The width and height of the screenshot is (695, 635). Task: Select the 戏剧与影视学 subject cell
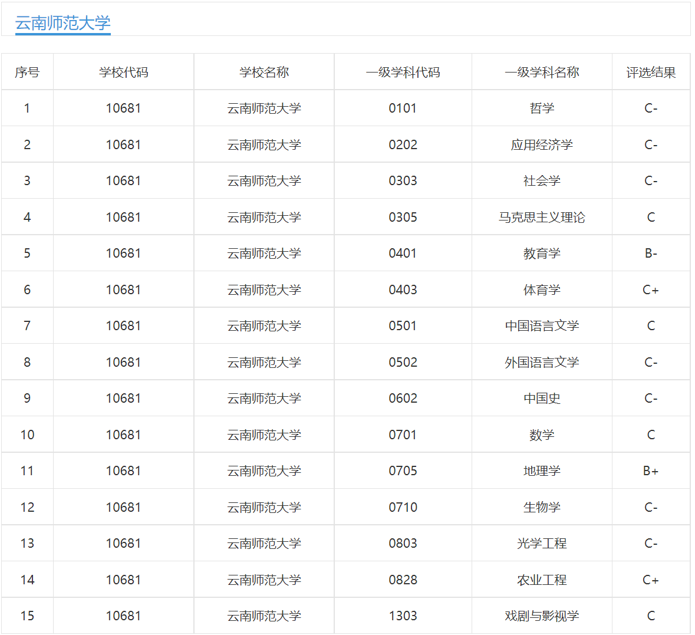coord(542,616)
